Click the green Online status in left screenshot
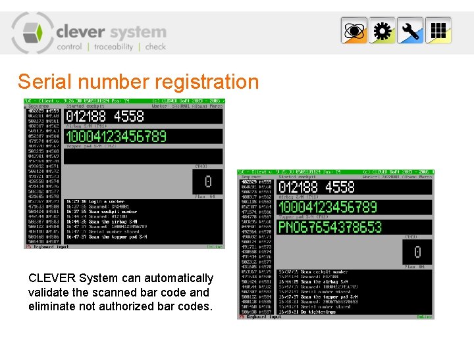 tap(215, 247)
